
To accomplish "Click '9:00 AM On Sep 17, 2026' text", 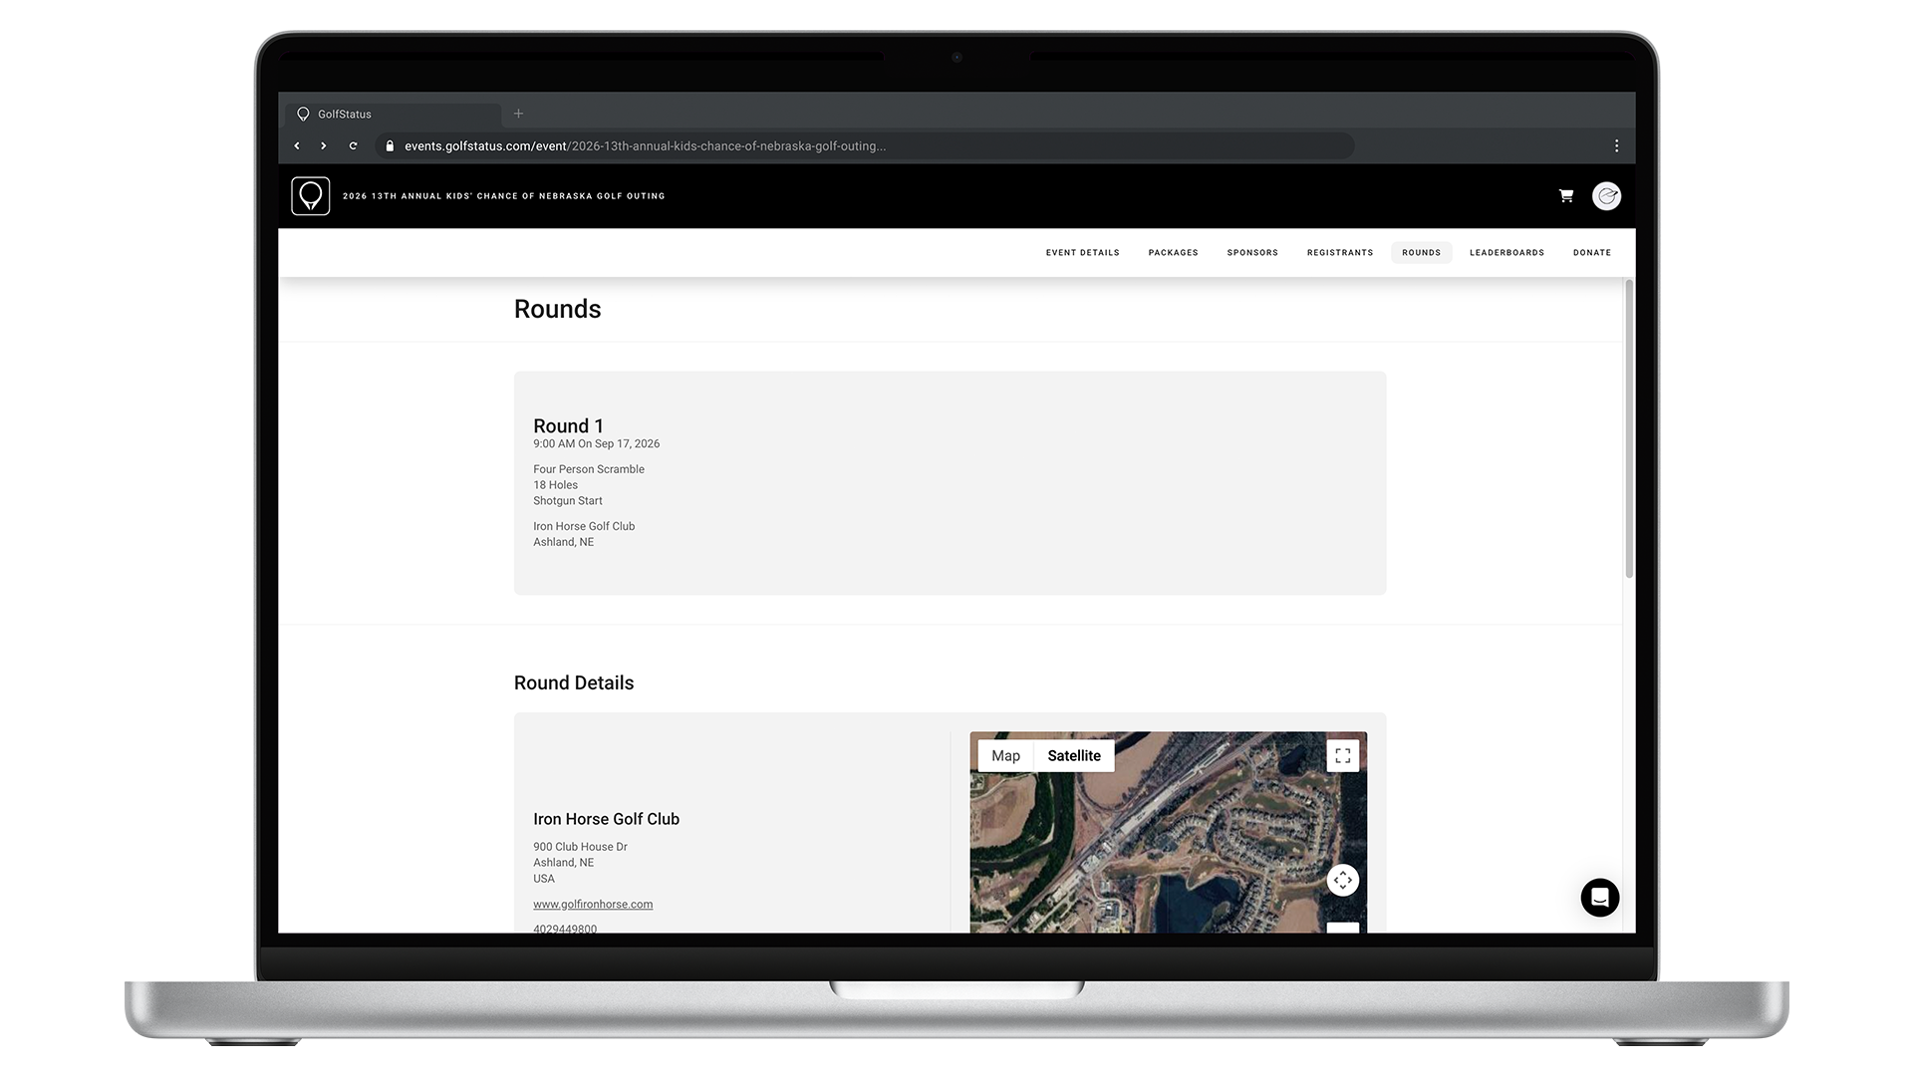I will 596,444.
